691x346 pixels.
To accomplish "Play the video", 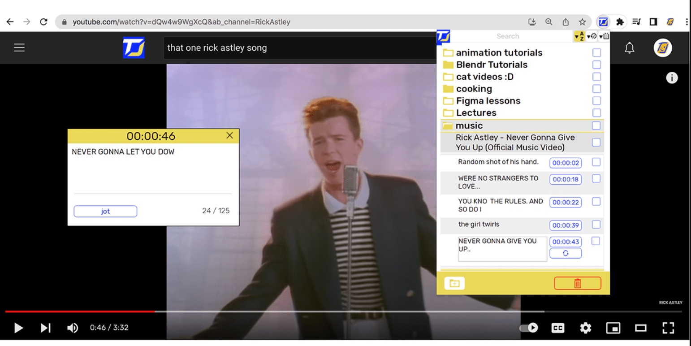I will click(18, 328).
